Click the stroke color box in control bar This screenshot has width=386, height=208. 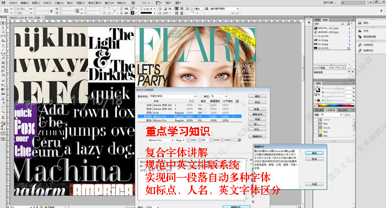point(132,13)
